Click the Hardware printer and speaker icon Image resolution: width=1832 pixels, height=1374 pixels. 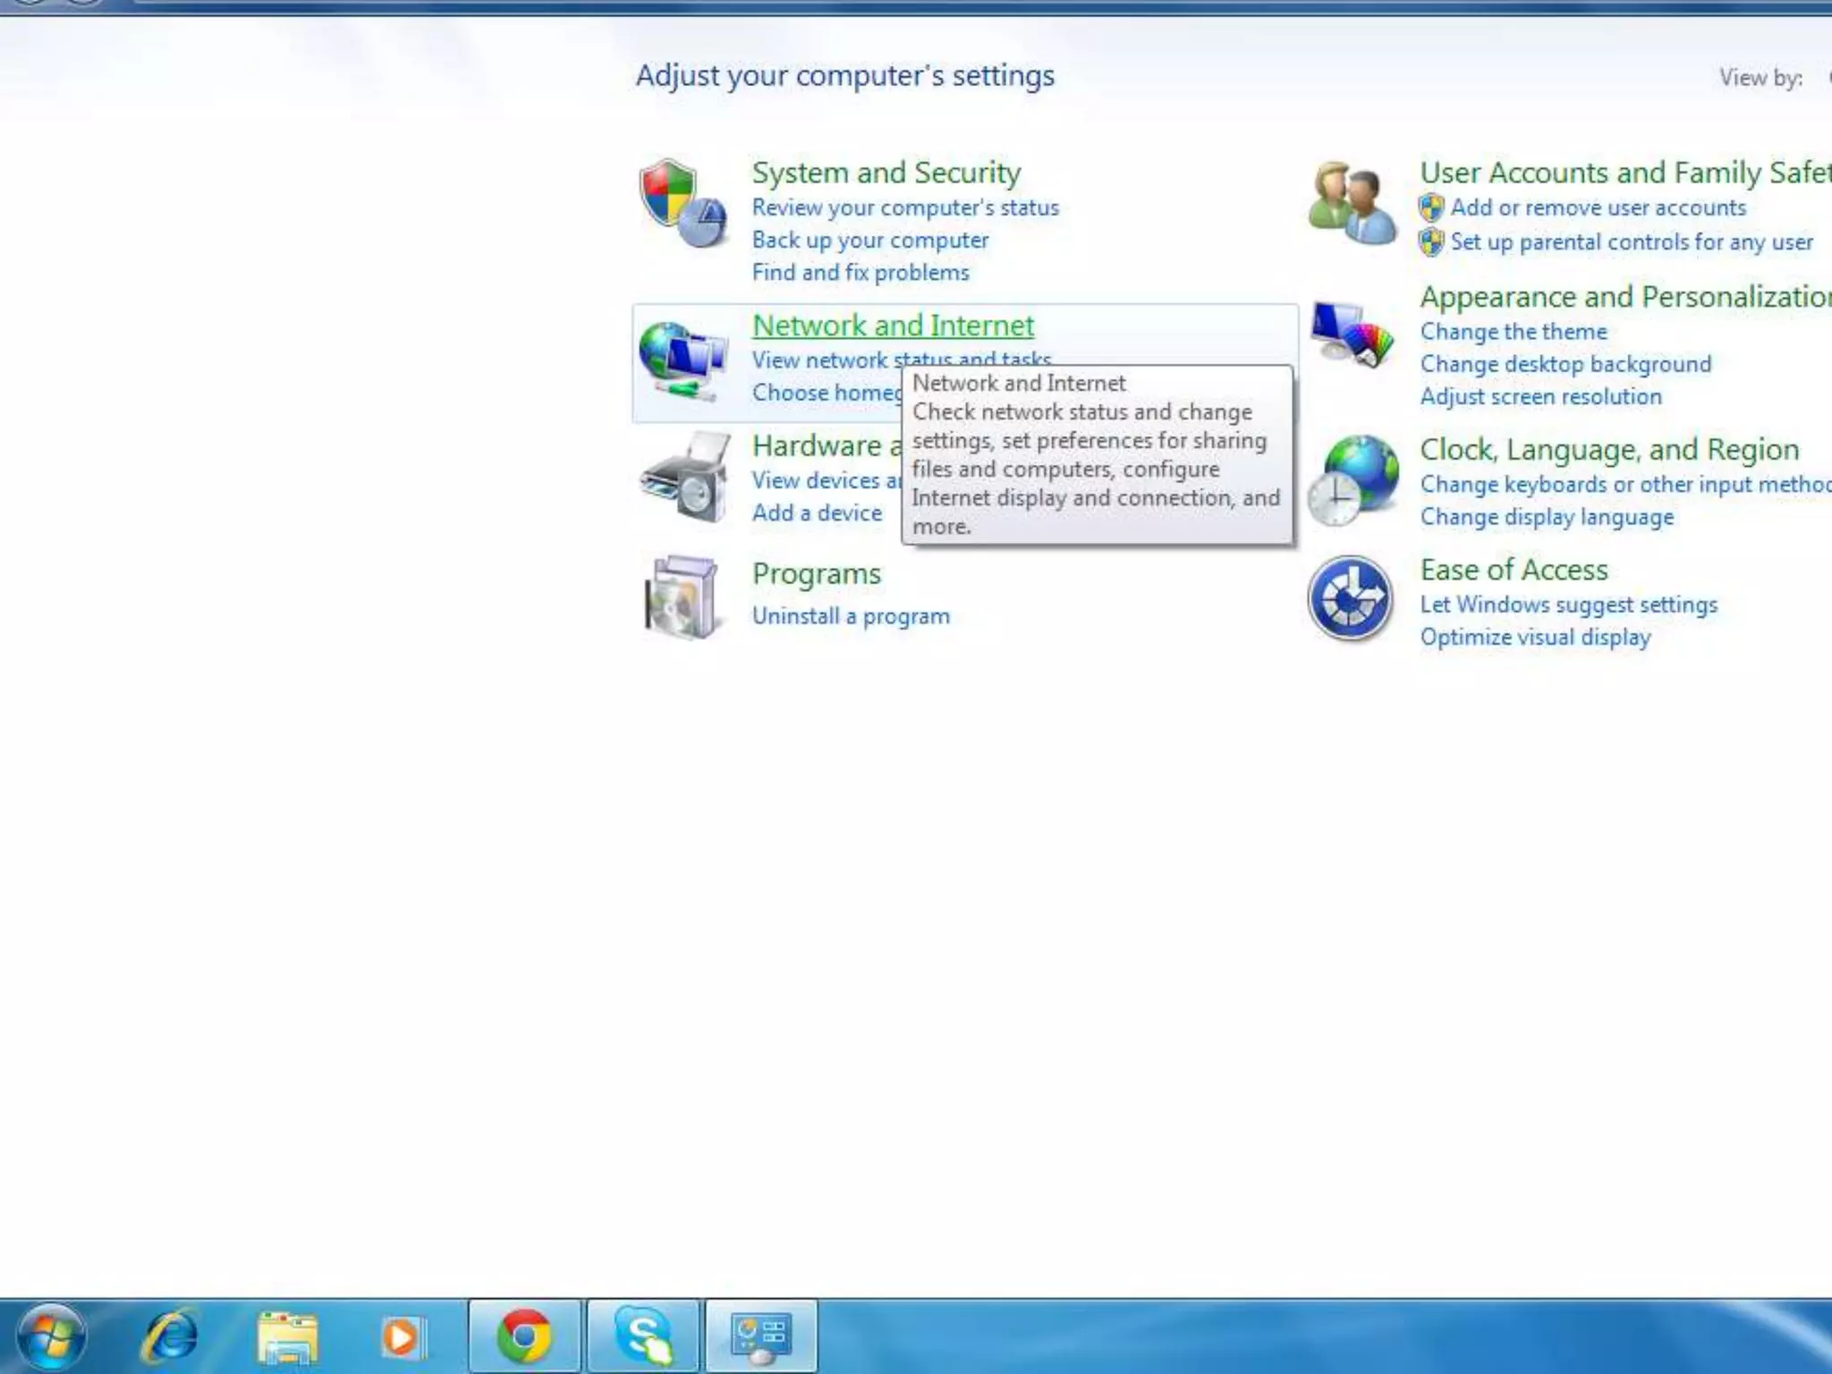pos(685,478)
